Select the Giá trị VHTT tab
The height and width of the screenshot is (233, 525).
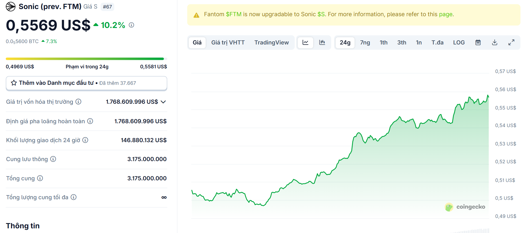[x=228, y=43]
